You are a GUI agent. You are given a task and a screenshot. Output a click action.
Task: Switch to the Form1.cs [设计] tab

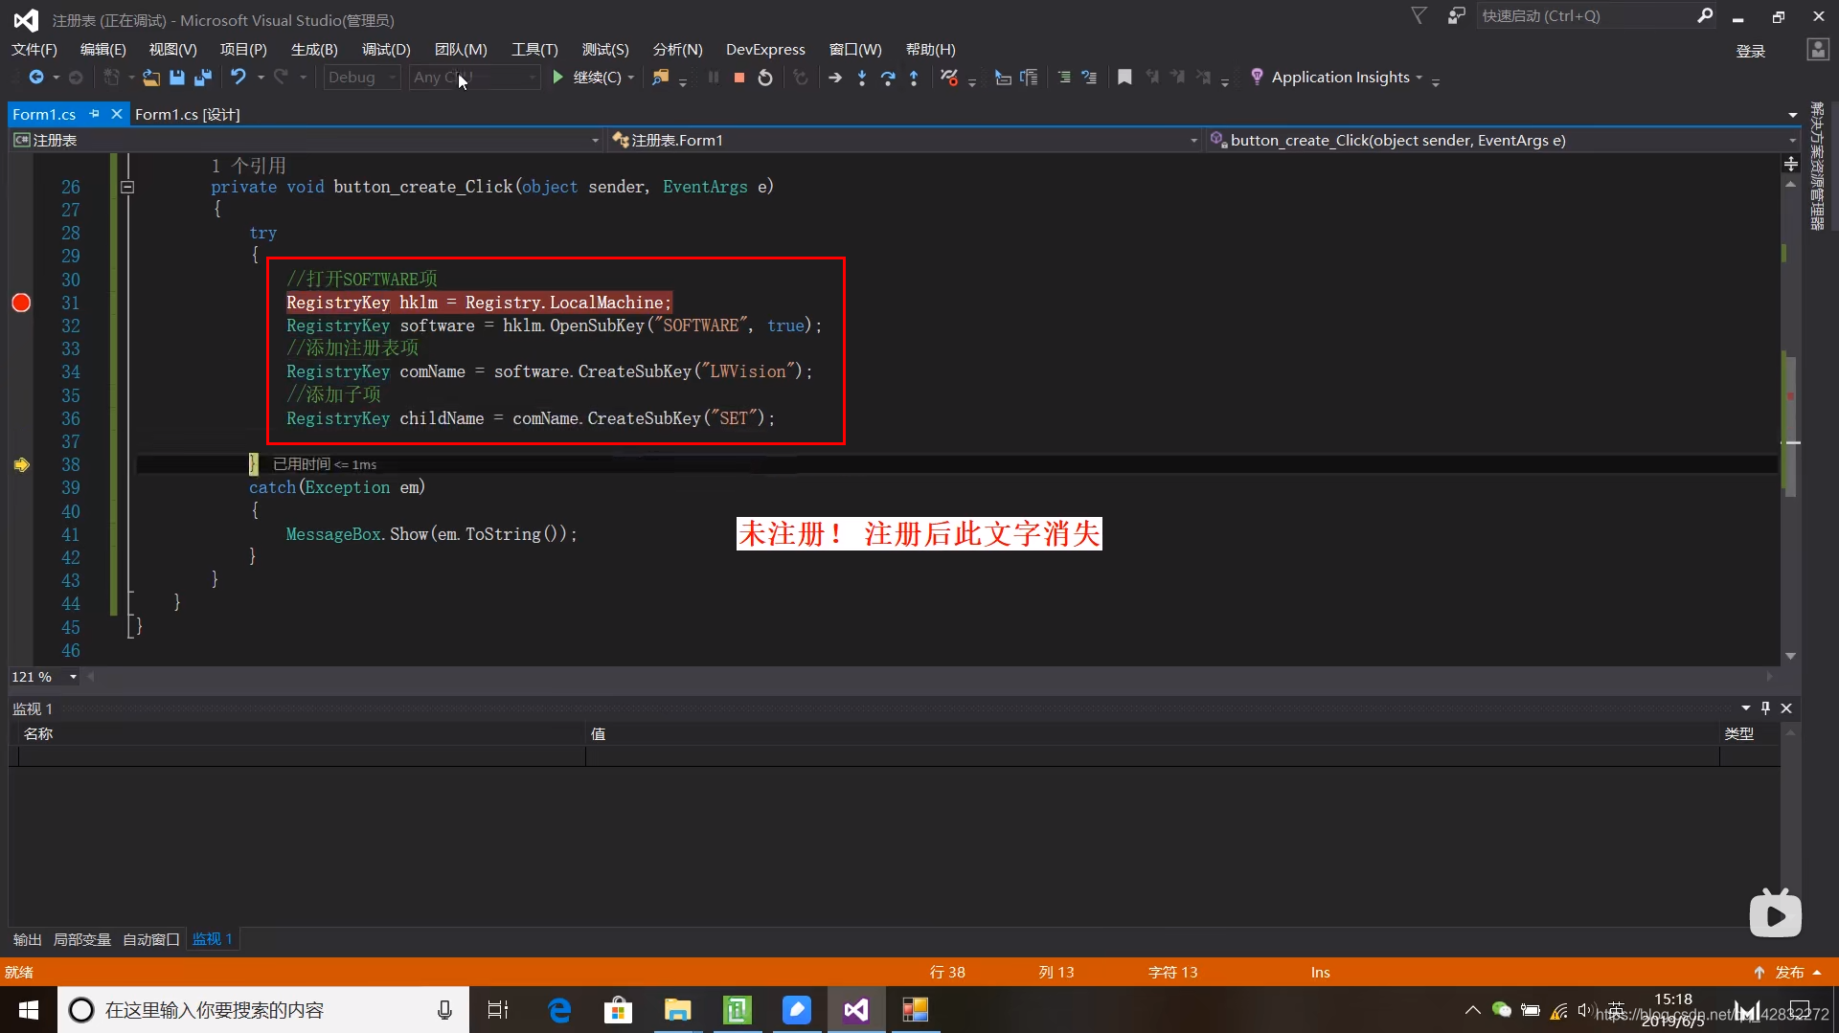[x=188, y=114]
